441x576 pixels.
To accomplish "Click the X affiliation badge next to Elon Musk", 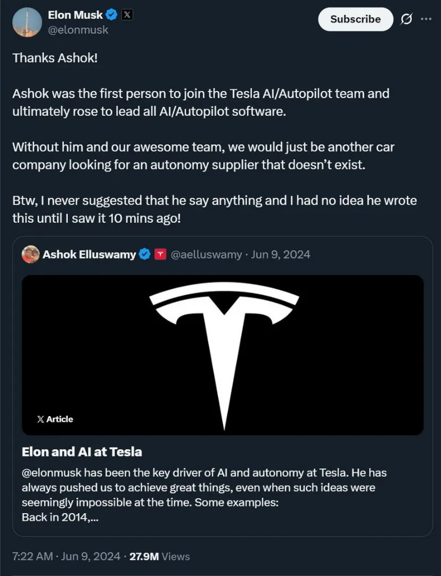I will click(127, 15).
